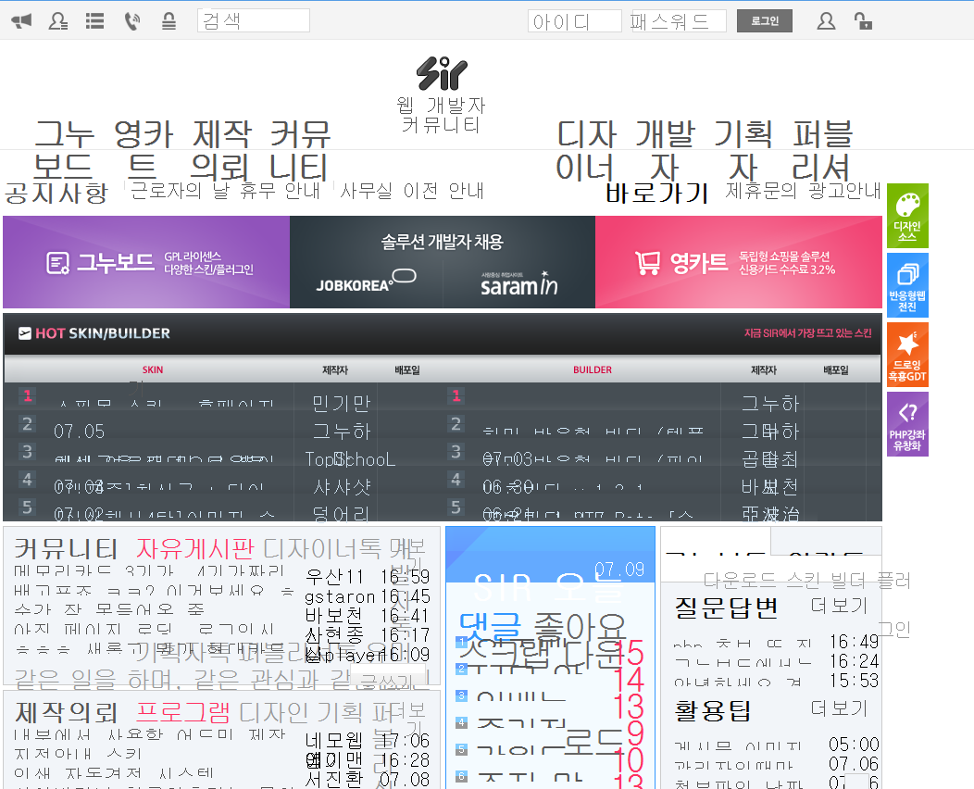Click the purple 그누보드 GPL banner

coord(146,262)
